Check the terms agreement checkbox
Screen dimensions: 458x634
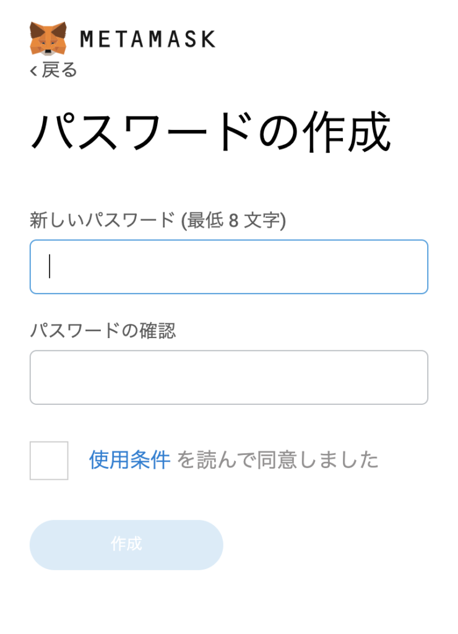tap(49, 461)
